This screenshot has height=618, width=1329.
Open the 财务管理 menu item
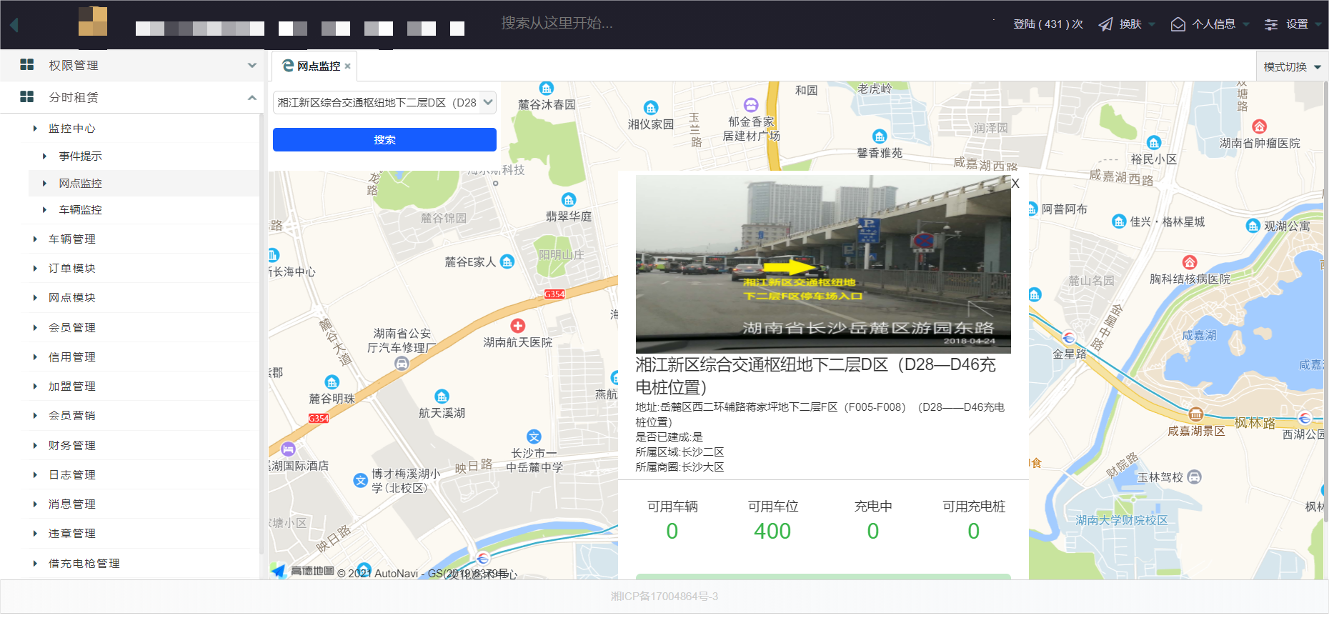[x=71, y=445]
